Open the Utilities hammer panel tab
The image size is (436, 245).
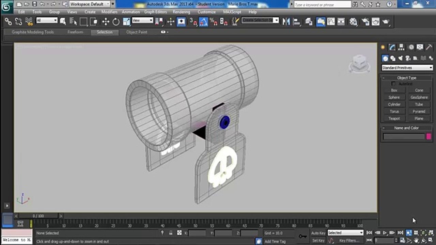pyautogui.click(x=429, y=47)
